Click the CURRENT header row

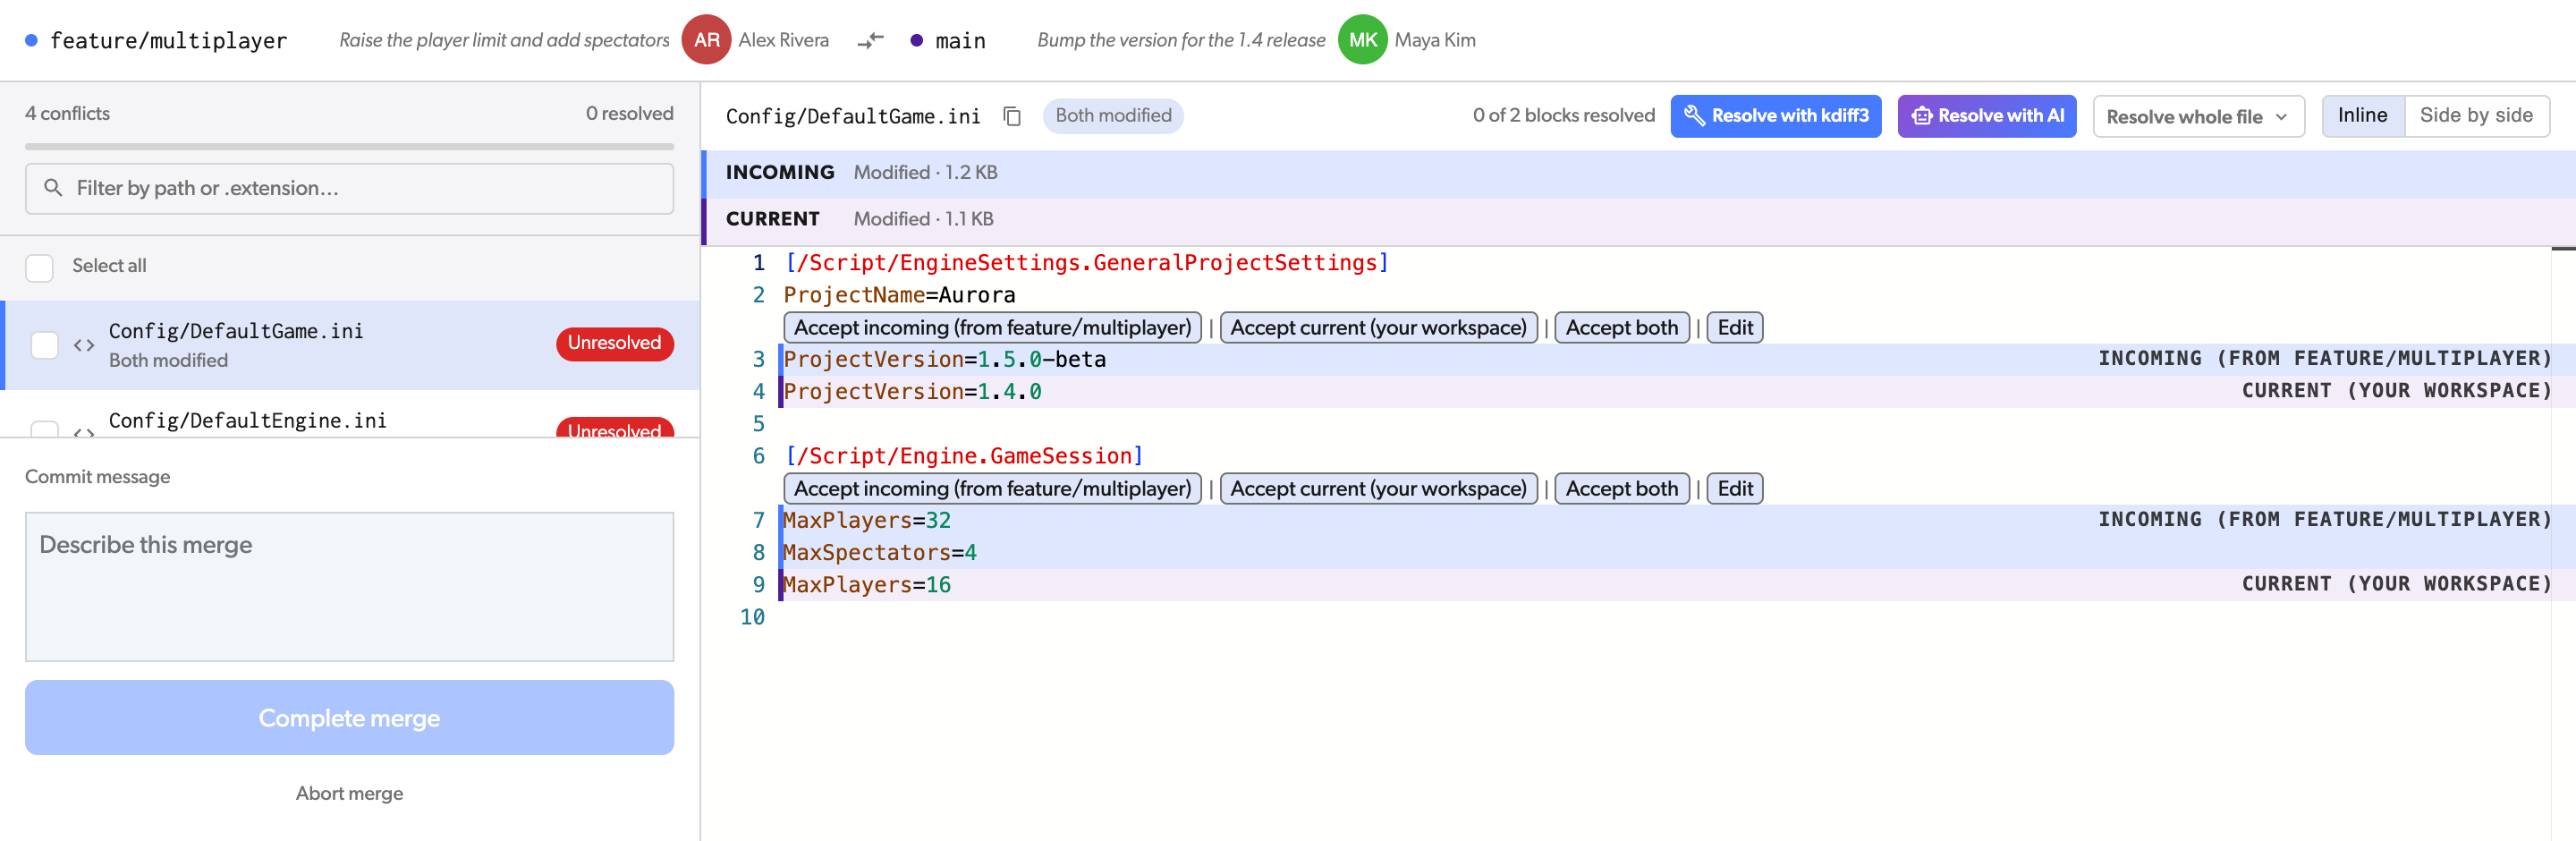[x=1639, y=219]
